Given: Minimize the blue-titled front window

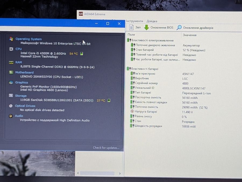Looking at the screenshot, I should (x=97, y=23).
